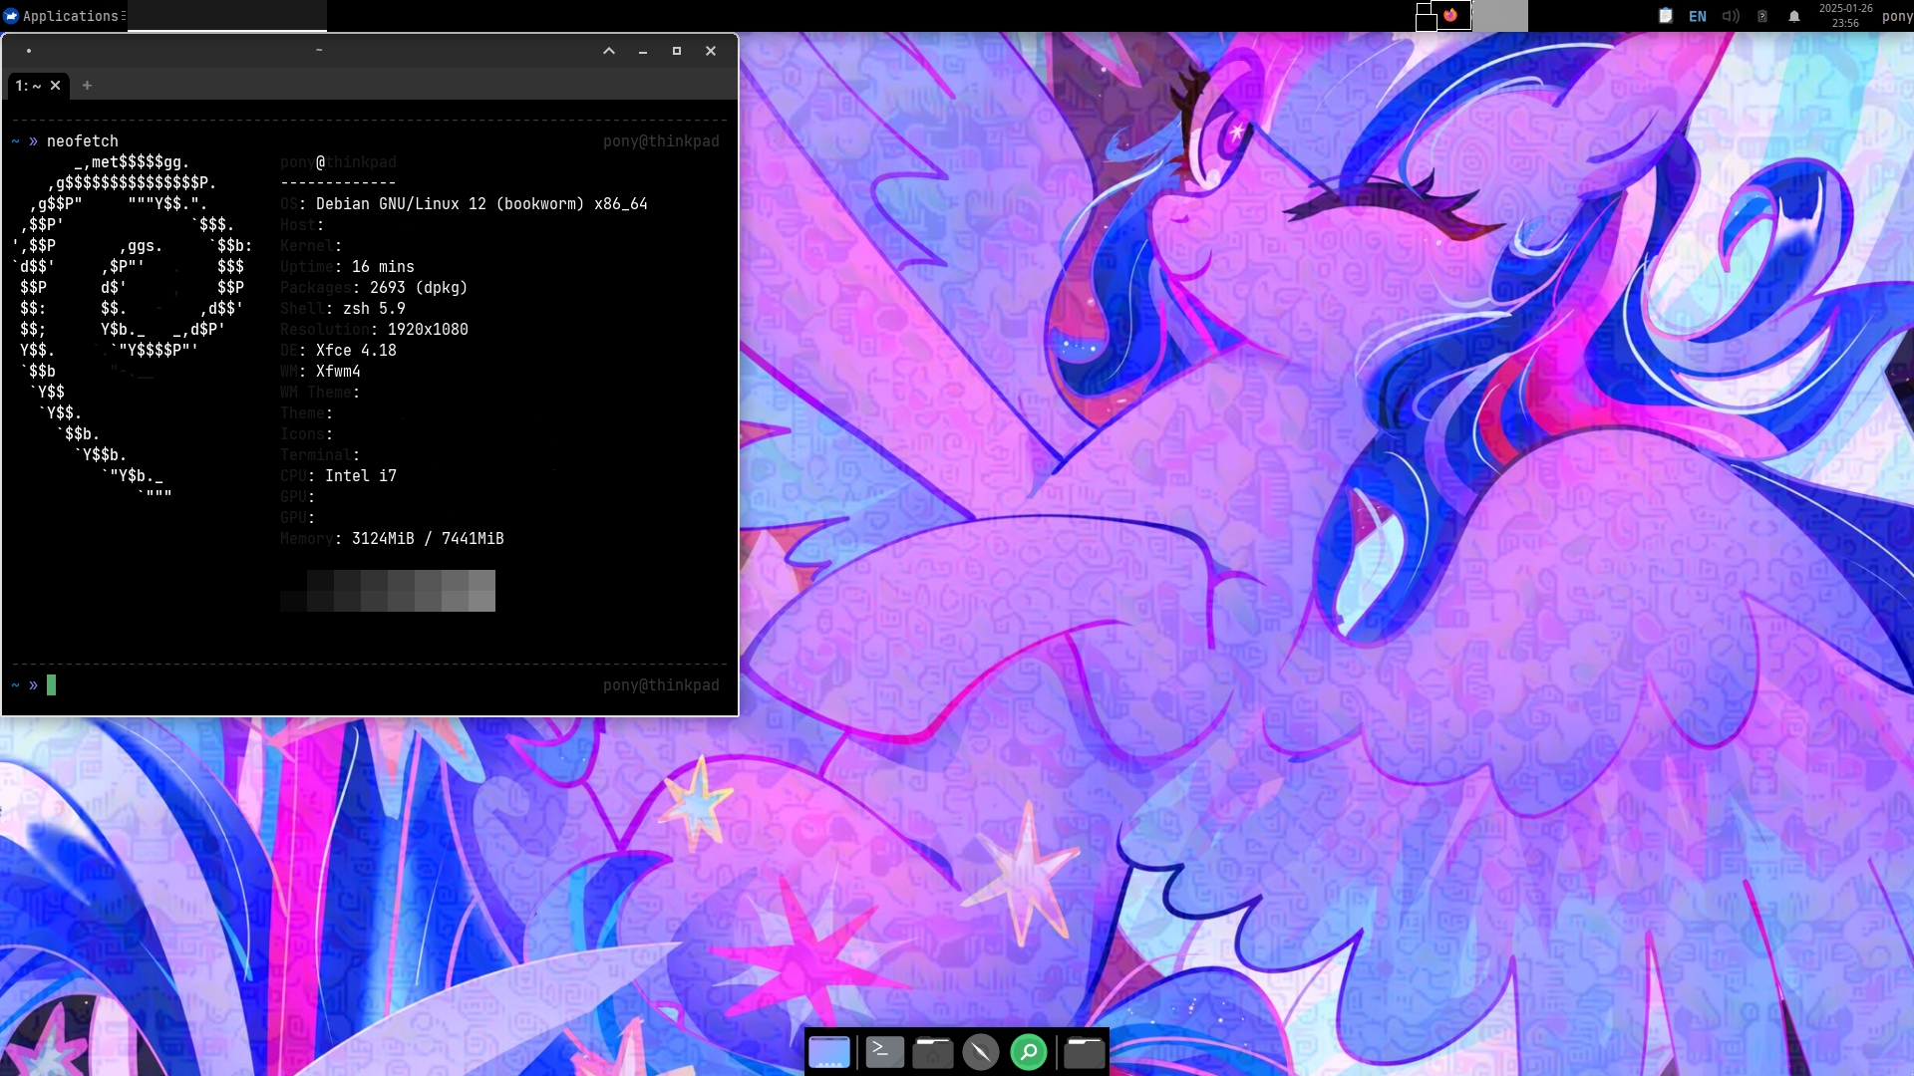Launch the compass web browser dock icon
The image size is (1914, 1076).
pos(981,1052)
